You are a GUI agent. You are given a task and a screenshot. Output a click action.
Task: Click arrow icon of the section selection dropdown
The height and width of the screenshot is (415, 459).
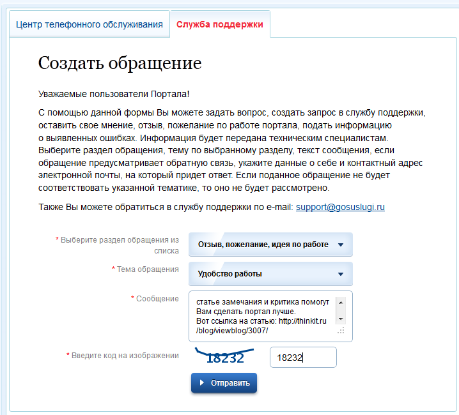tap(341, 245)
